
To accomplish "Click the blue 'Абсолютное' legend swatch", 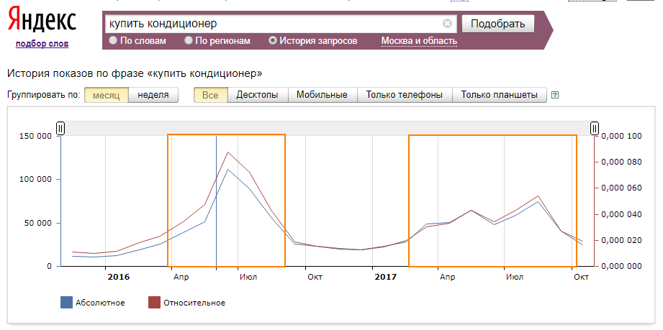I will pyautogui.click(x=66, y=303).
